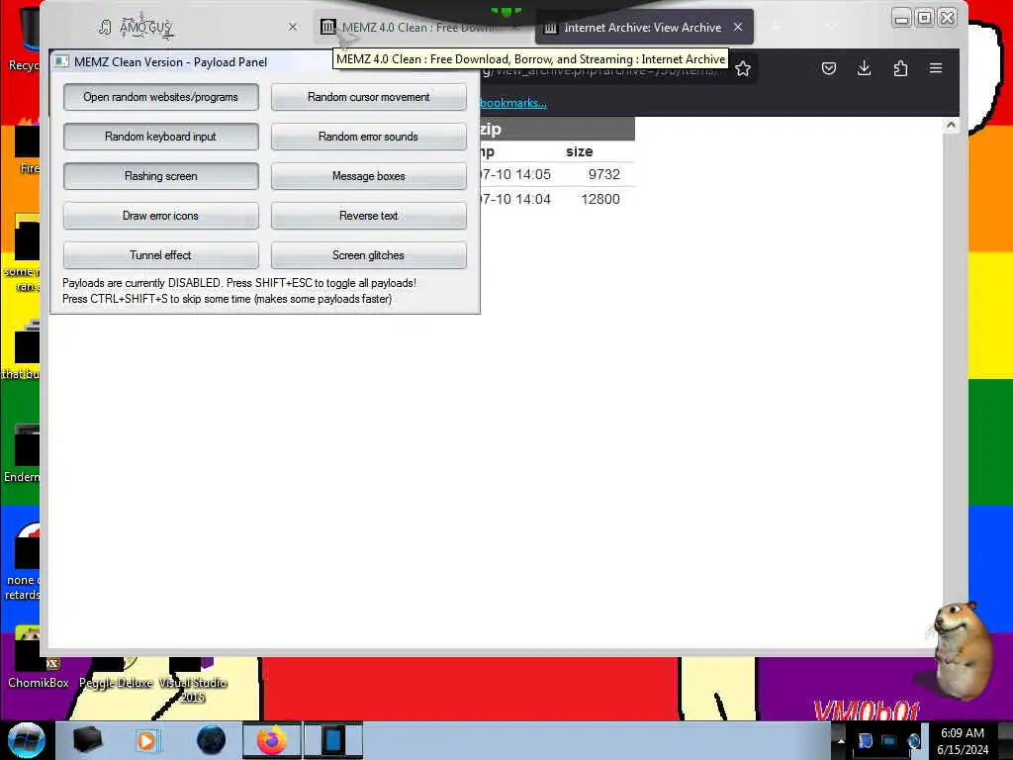Viewport: 1013px width, 760px height.
Task: Click the scroll-up arrow of the page scrollbar
Action: point(951,126)
